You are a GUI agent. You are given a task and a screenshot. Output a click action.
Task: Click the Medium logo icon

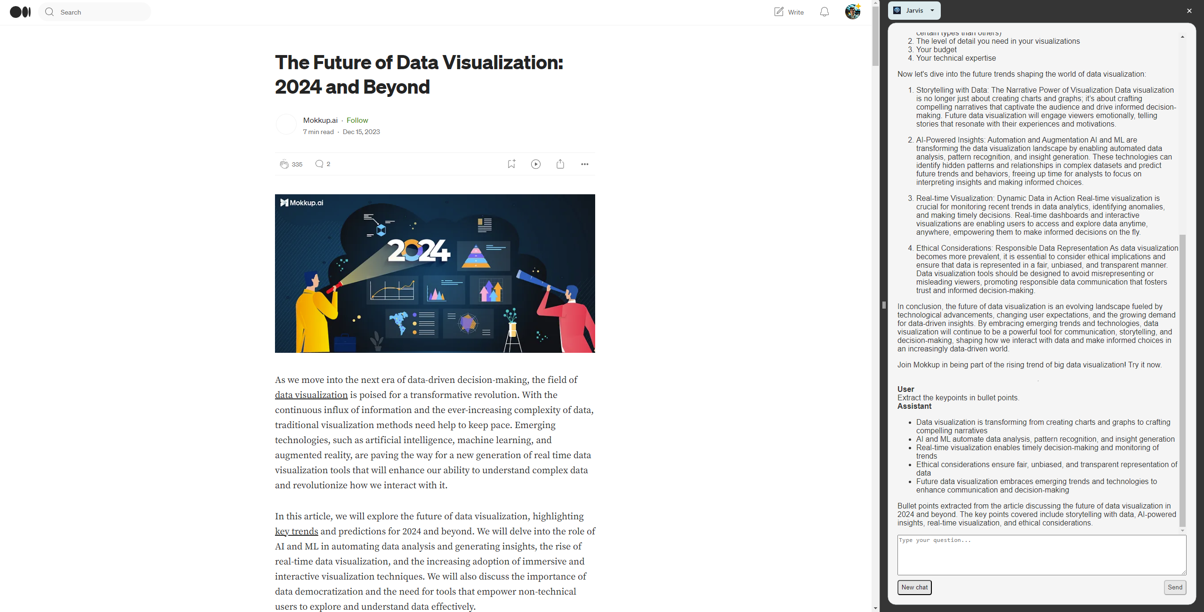[x=20, y=12]
